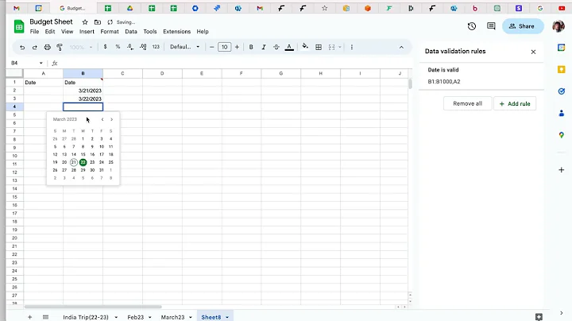Open the fill color picker
572x321 pixels.
[x=305, y=46]
